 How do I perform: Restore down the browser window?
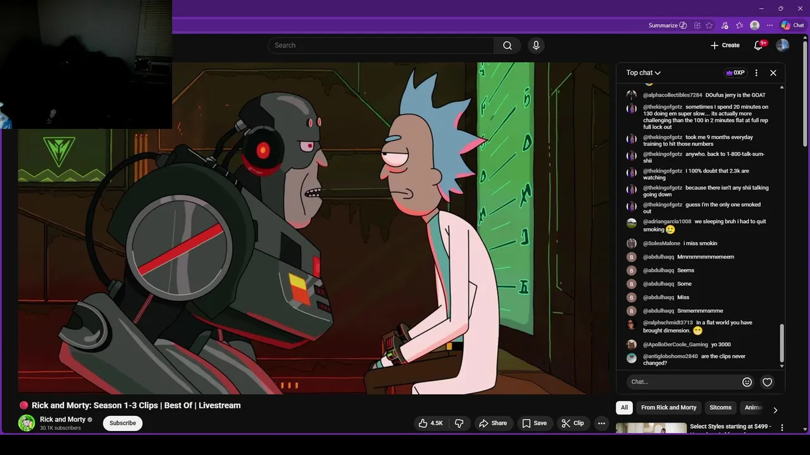click(x=780, y=8)
